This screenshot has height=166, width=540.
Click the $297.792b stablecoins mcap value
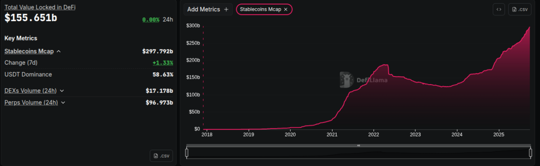point(157,51)
